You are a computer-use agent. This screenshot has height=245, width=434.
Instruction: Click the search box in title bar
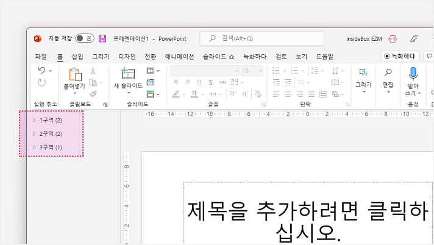(262, 38)
